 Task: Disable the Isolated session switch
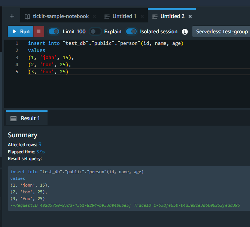click(131, 31)
